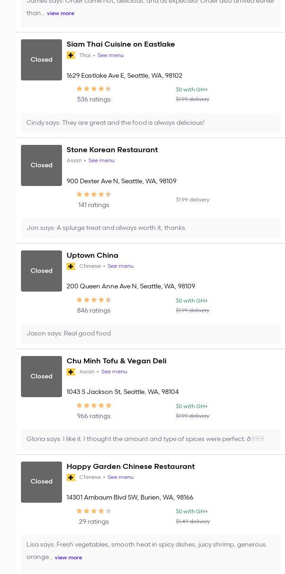
Task: Click star rating of Uptown China
Action: [x=94, y=300]
